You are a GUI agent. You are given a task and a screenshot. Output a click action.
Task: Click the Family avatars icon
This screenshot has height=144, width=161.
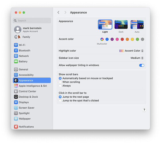[17, 37]
